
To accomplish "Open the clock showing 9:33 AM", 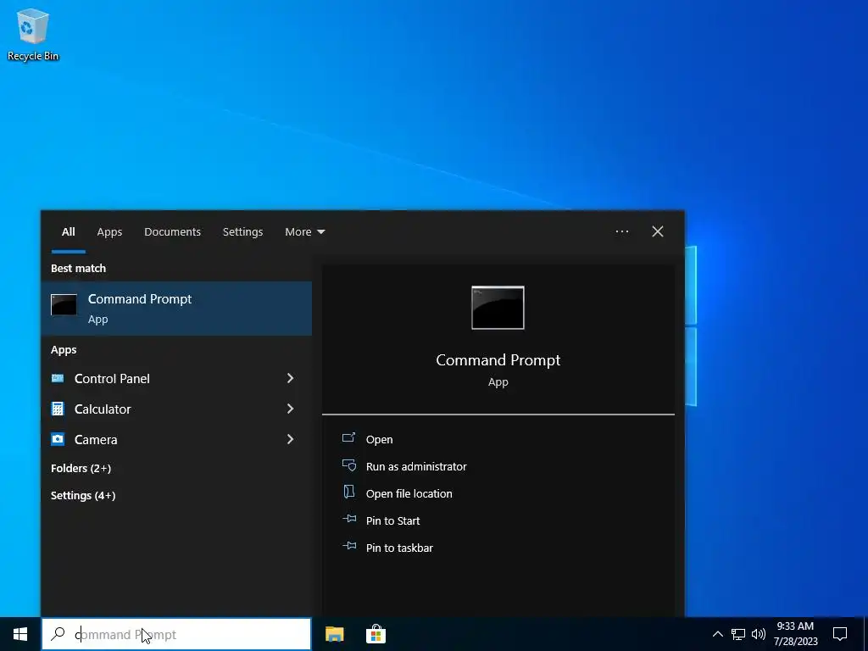I will tap(795, 634).
